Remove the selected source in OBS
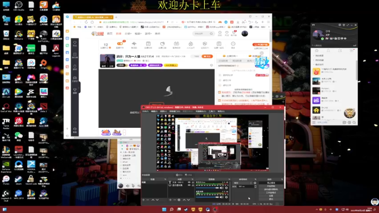 [x=174, y=200]
